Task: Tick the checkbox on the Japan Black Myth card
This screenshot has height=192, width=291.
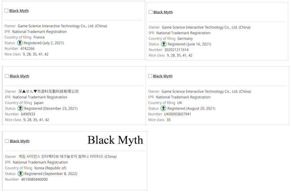Action: (x=7, y=76)
